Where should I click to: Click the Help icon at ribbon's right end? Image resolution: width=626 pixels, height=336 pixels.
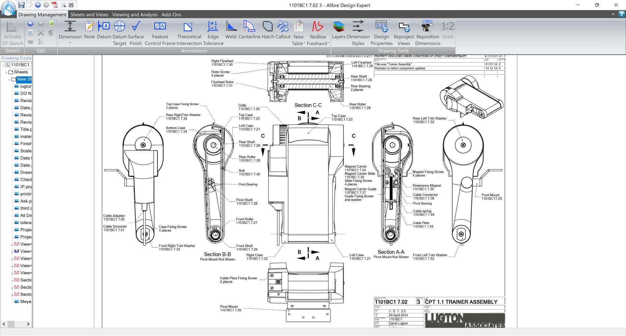pos(621,14)
